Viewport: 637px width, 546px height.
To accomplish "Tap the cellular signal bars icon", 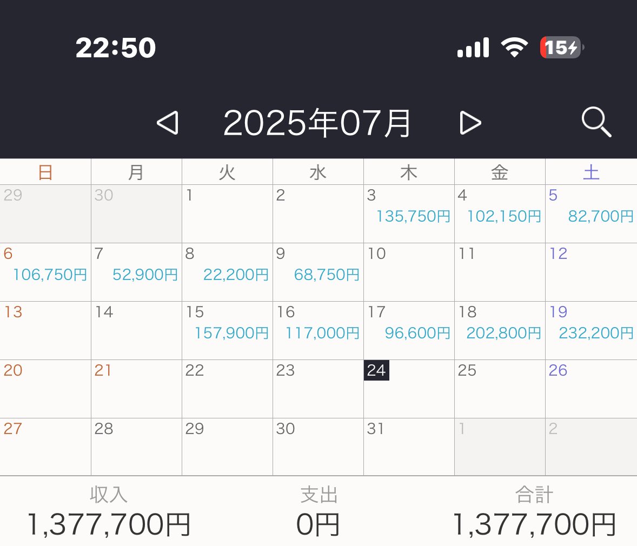I will 473,47.
